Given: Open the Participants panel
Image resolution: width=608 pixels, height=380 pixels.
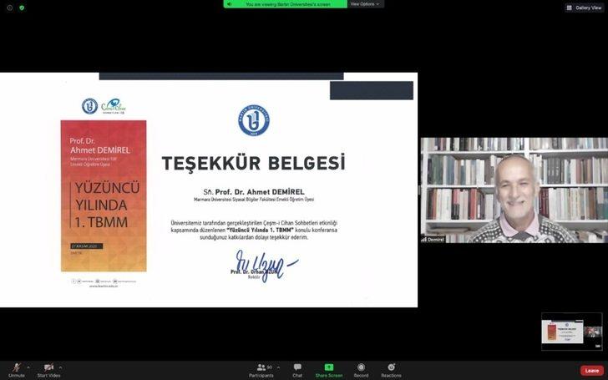Looking at the screenshot, I should click(x=261, y=370).
